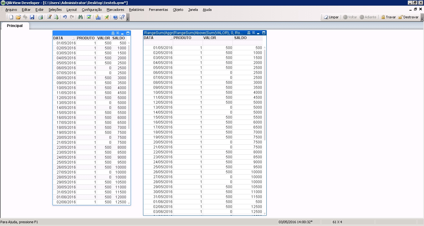Open the Arquivo menu

tap(11, 10)
